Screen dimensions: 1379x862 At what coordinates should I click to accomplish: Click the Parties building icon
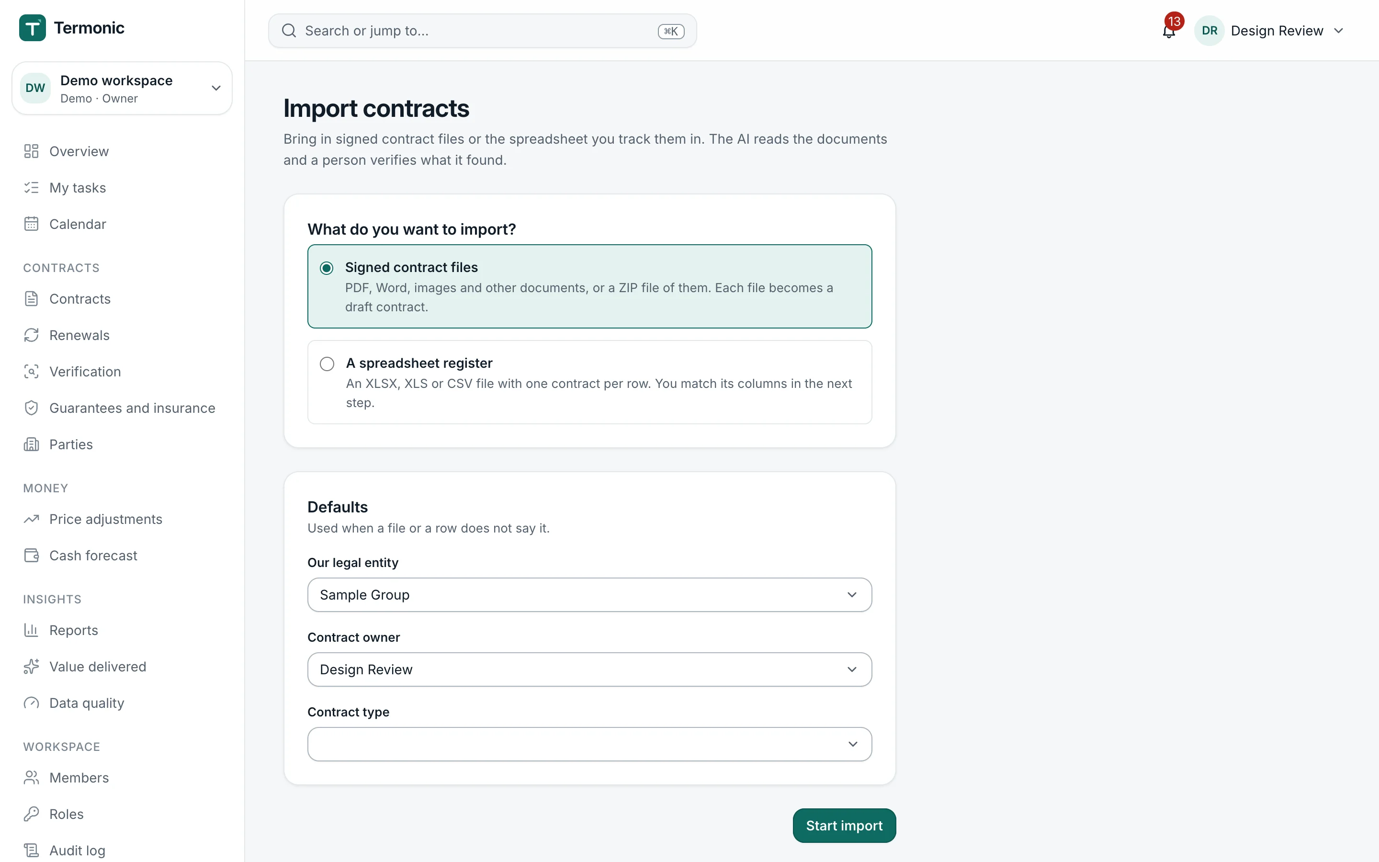[31, 445]
